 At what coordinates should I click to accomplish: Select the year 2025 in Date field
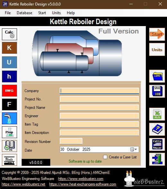pos(86,149)
